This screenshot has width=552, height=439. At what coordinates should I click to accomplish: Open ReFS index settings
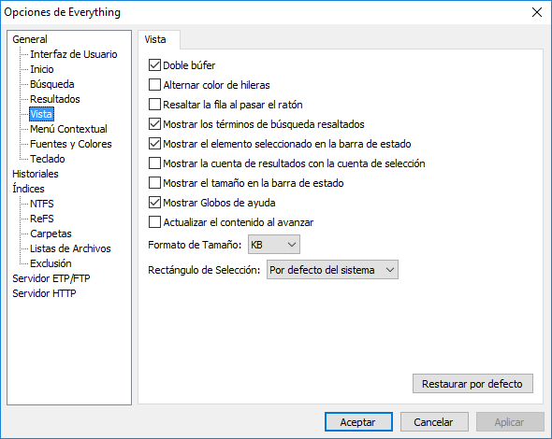tap(42, 219)
